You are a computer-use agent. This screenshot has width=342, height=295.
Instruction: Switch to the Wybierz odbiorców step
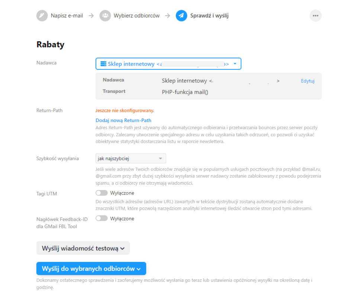(x=136, y=16)
